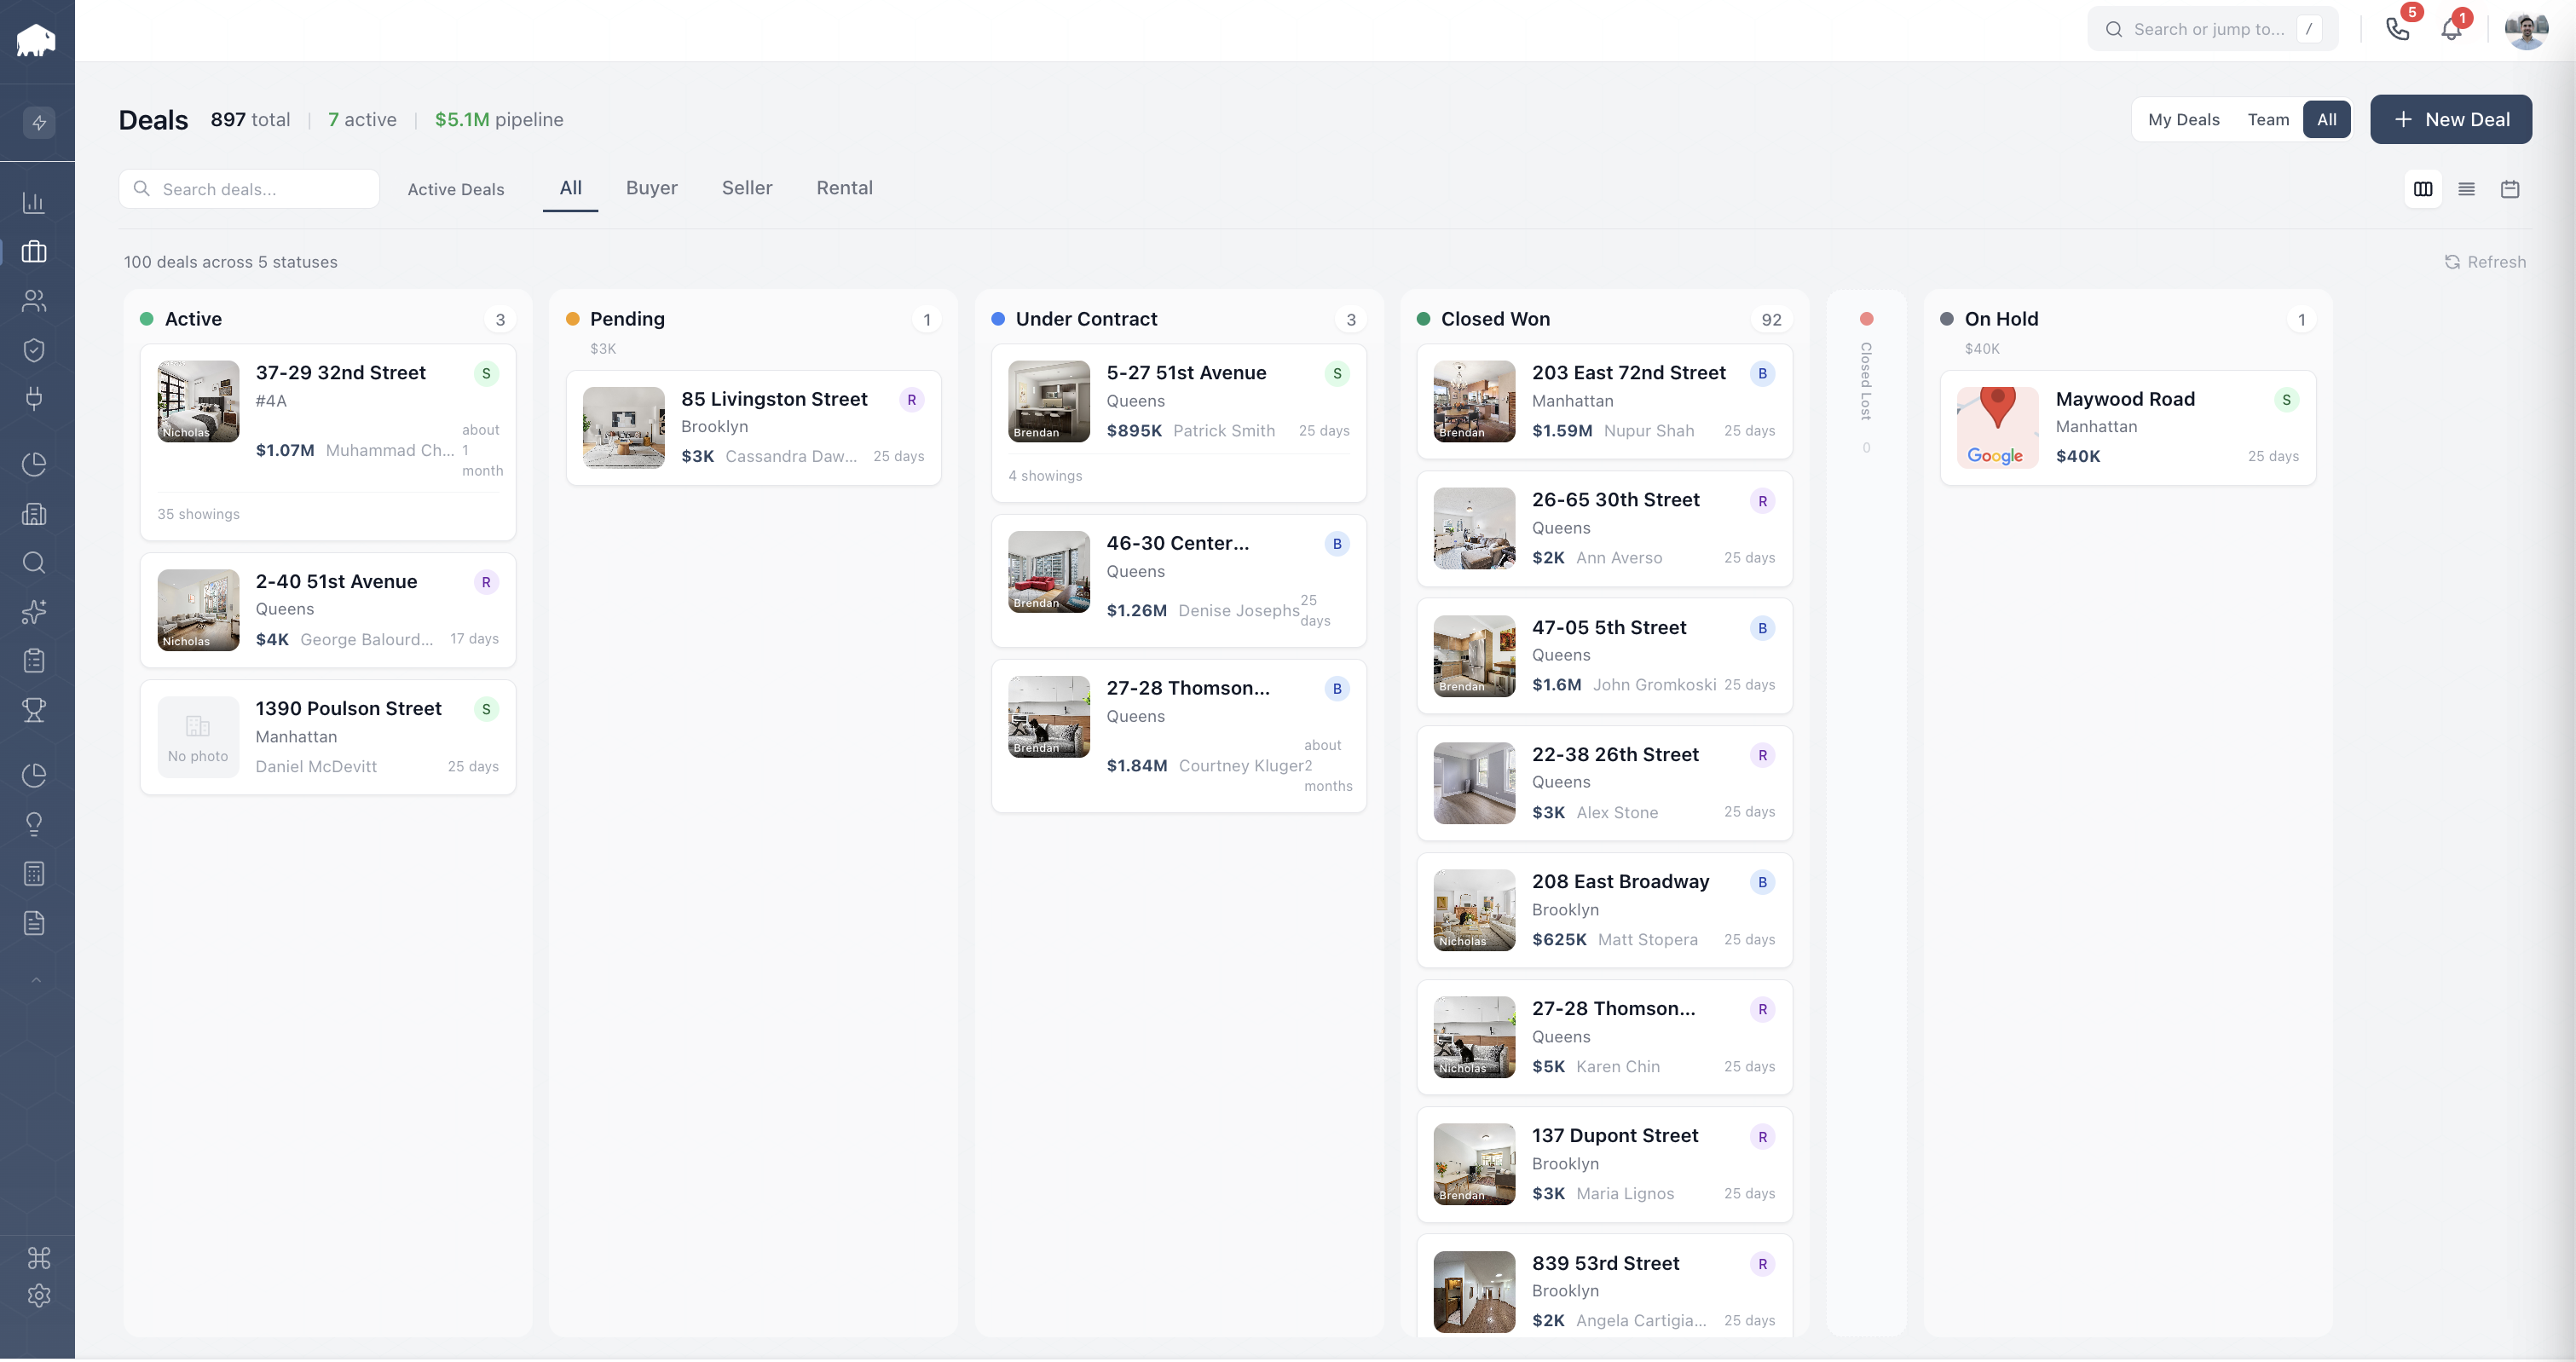Select the Team filter toggle

pos(2268,119)
